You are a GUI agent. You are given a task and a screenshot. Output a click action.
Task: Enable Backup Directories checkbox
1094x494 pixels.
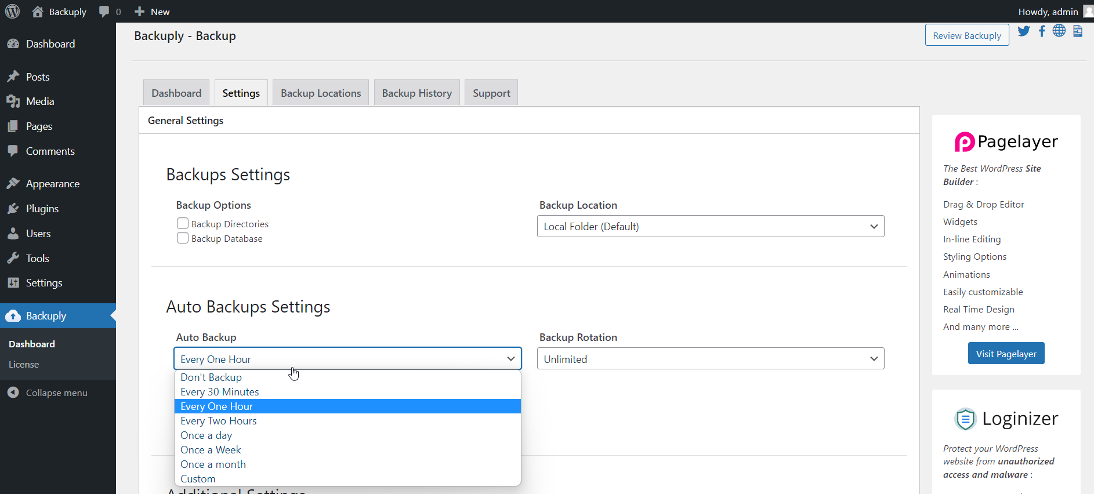pyautogui.click(x=183, y=224)
